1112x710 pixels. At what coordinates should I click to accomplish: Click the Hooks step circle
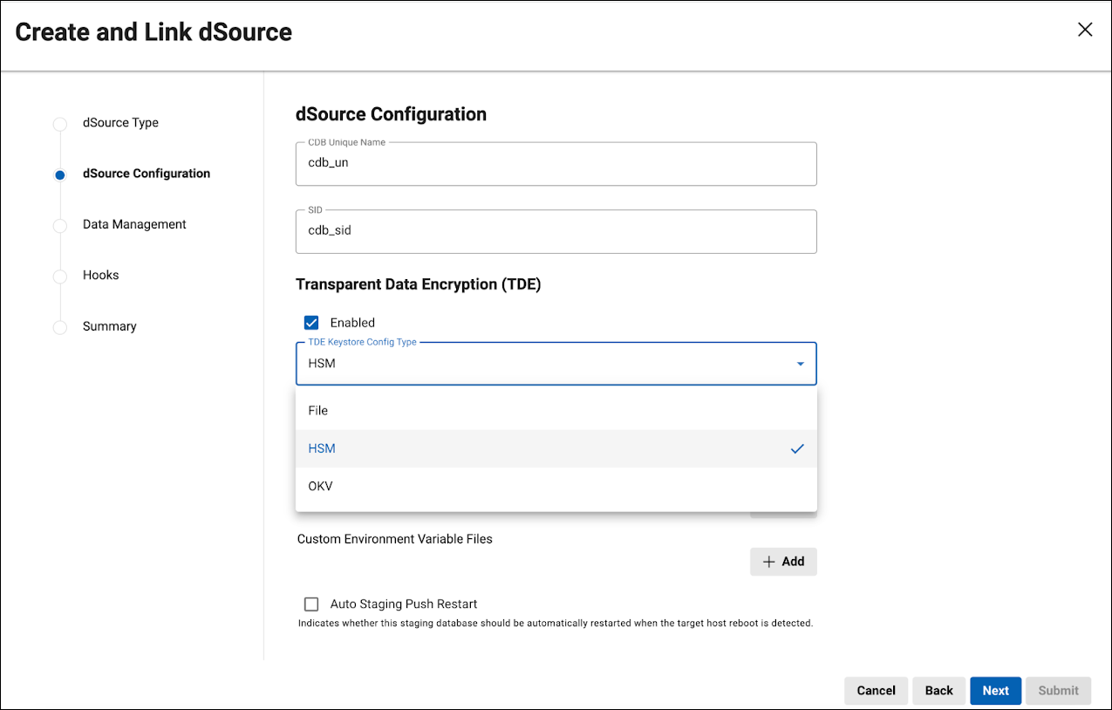tap(59, 276)
